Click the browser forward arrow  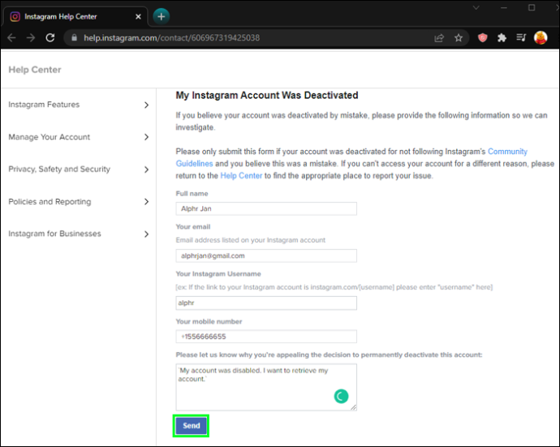tap(31, 38)
